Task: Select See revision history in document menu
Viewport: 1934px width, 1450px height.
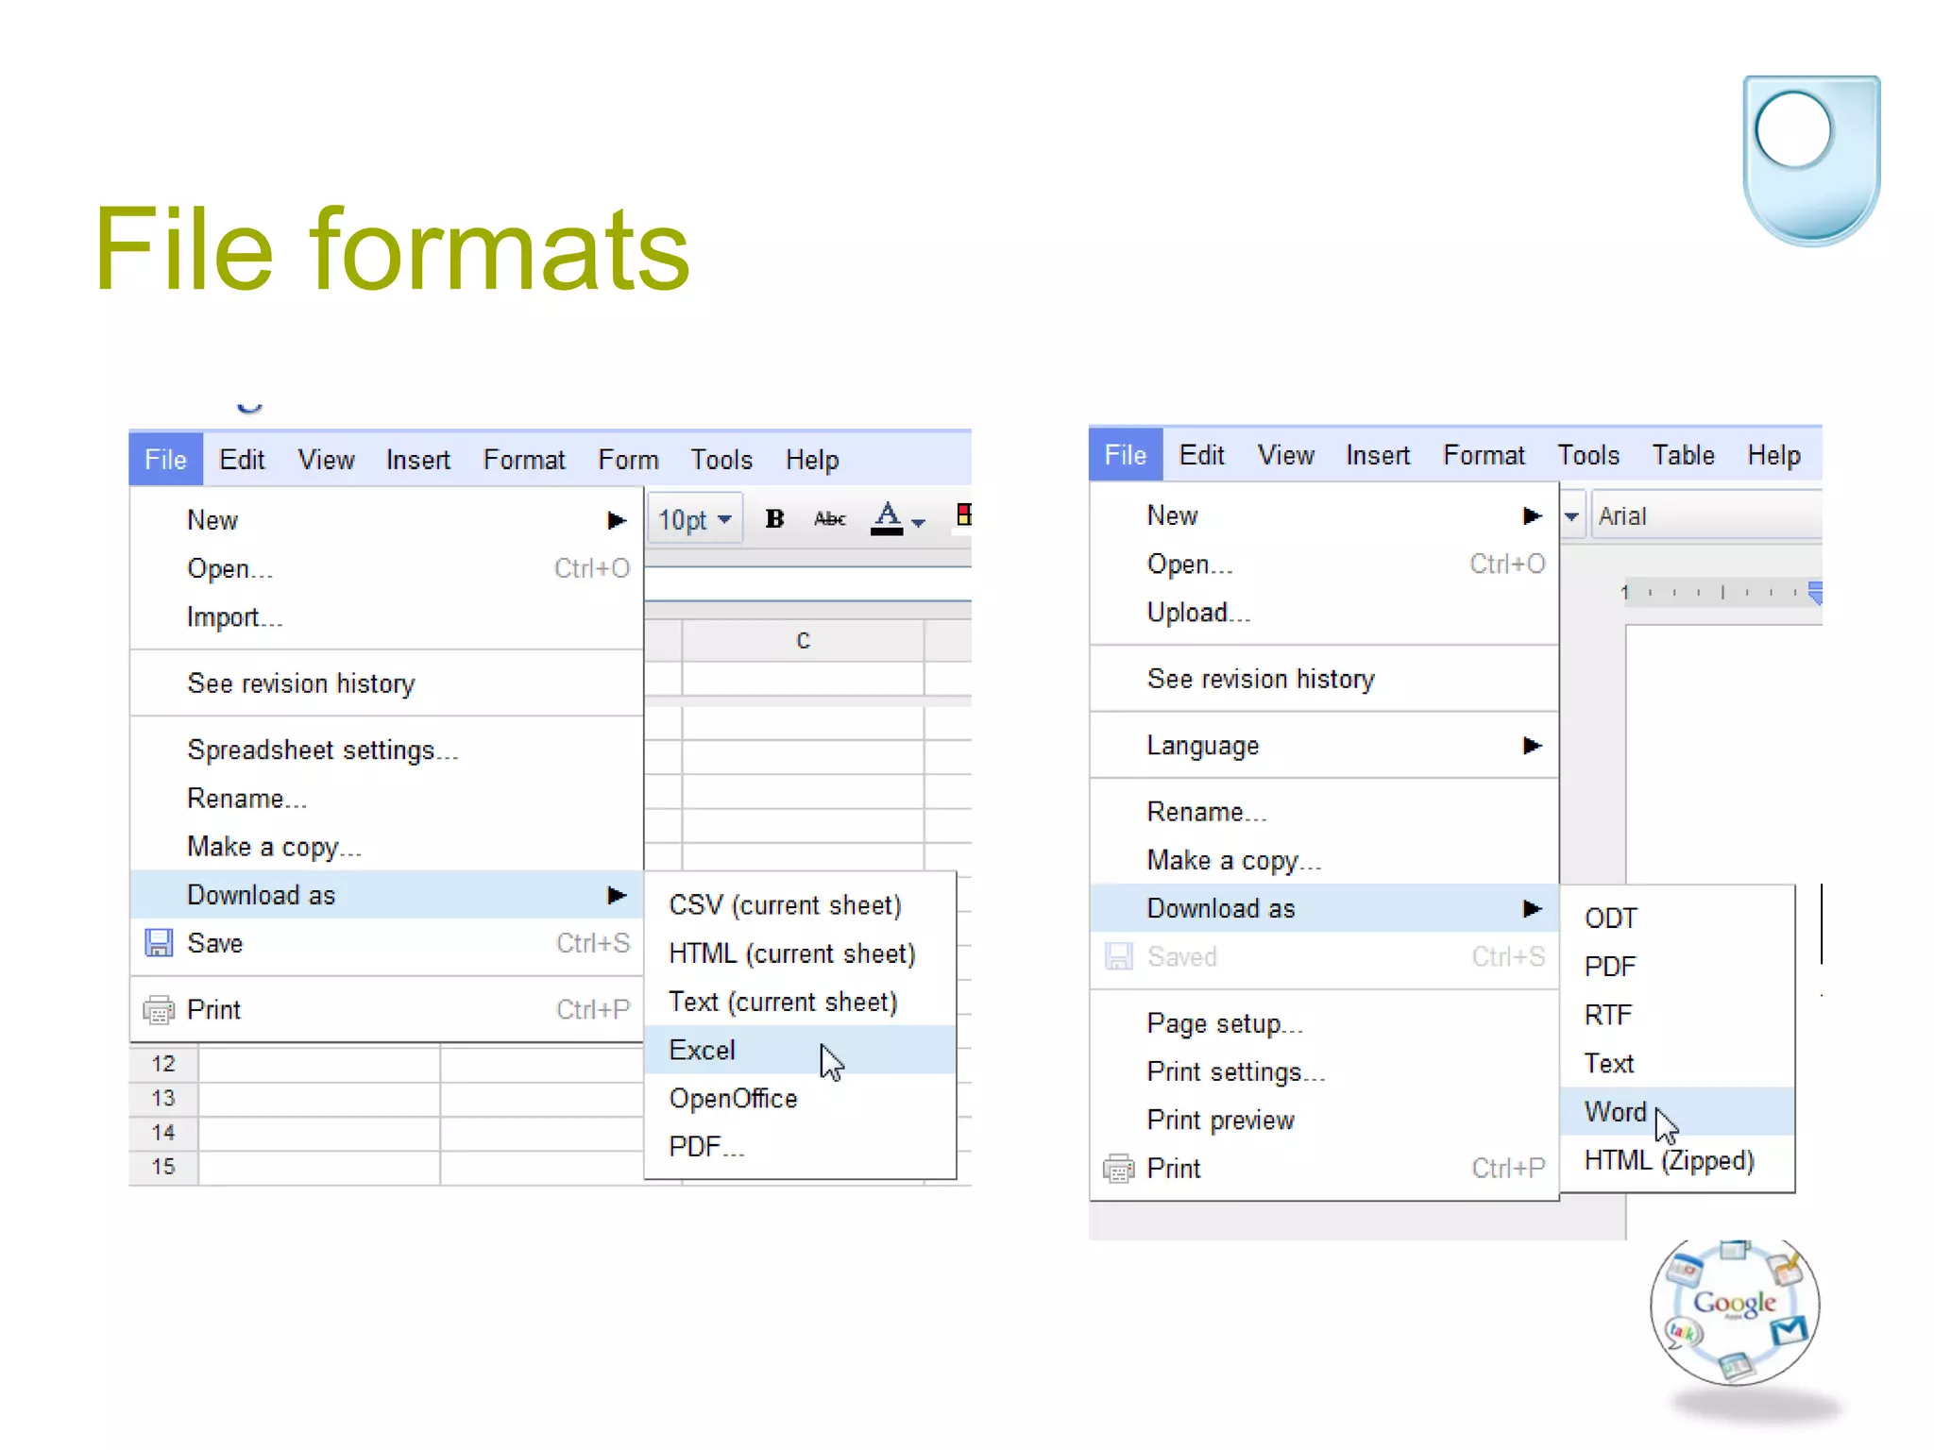Action: (x=1324, y=679)
